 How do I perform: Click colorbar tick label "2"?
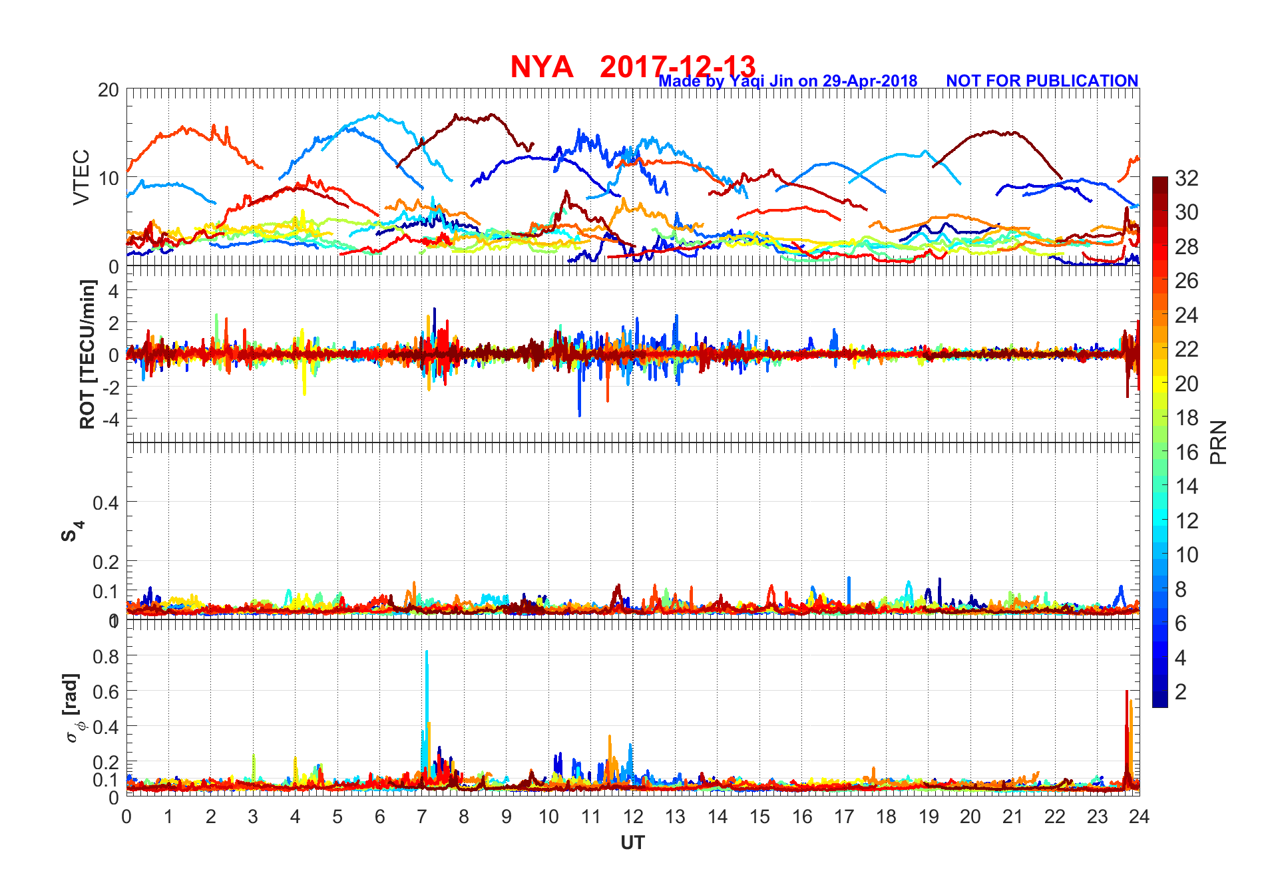(1181, 691)
